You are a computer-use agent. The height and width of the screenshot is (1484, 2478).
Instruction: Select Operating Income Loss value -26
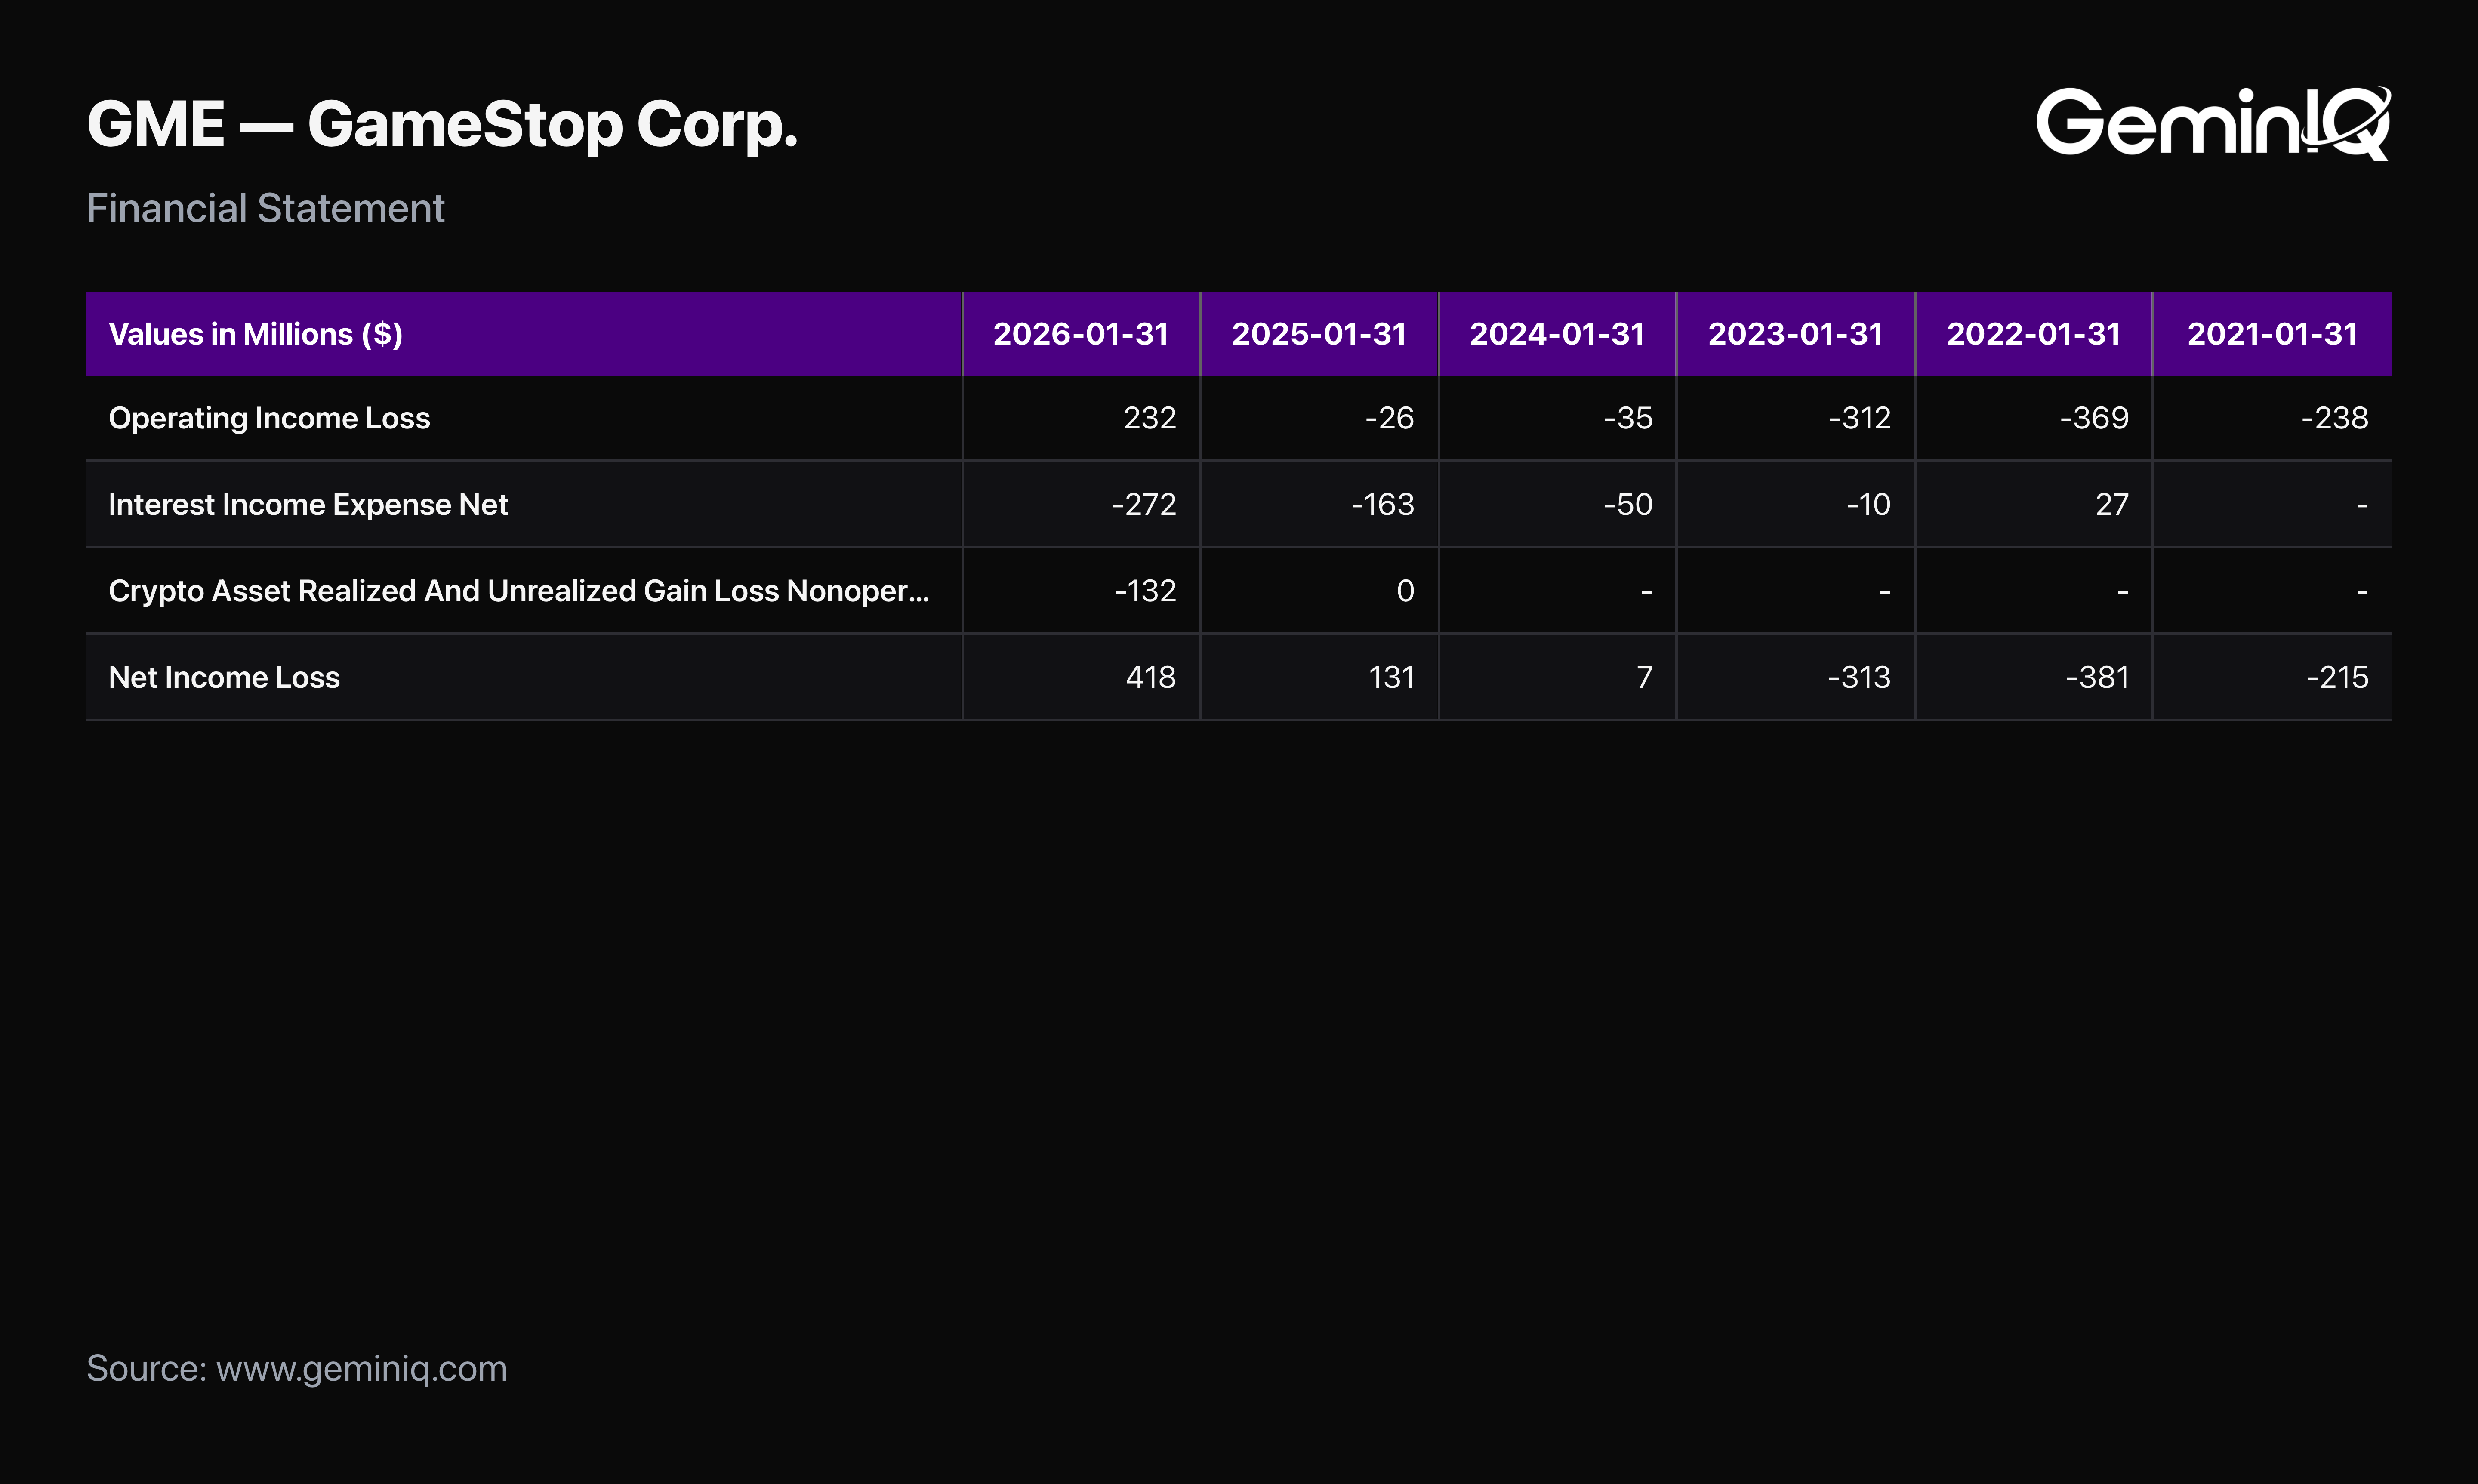click(x=1390, y=418)
